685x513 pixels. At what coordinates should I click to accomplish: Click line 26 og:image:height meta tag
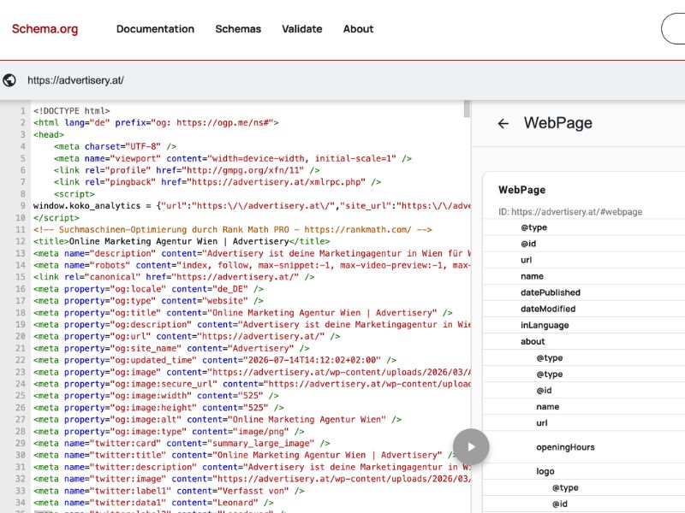pos(158,408)
